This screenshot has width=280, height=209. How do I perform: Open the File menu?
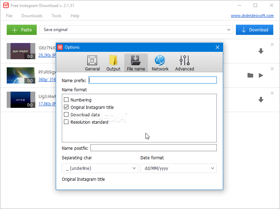pyautogui.click(x=9, y=16)
